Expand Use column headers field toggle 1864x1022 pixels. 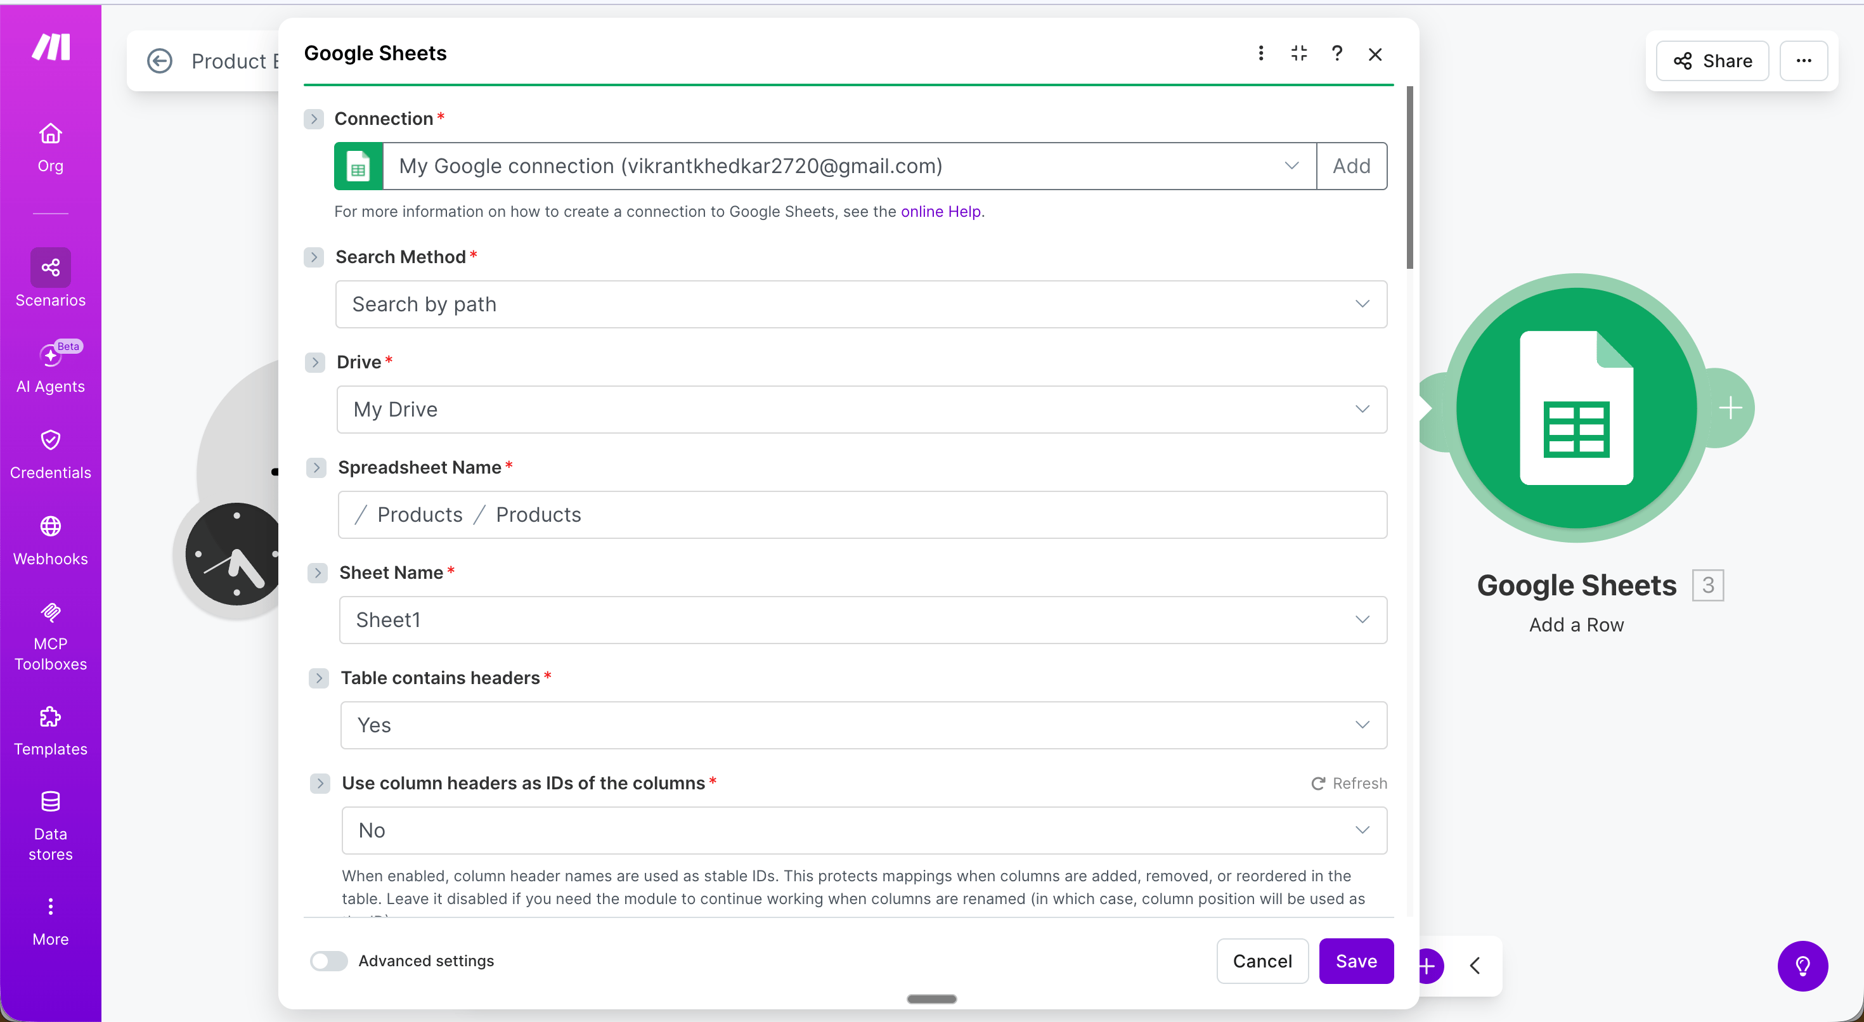click(x=320, y=783)
